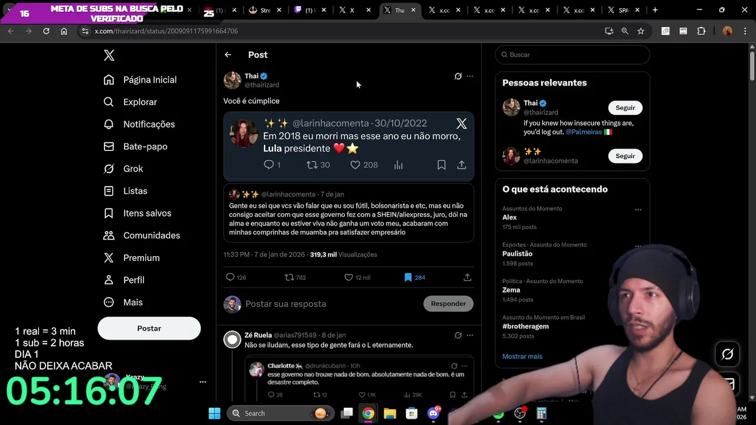Click repost icon showing 30
Viewport: 756px width, 425px height.
click(312, 165)
